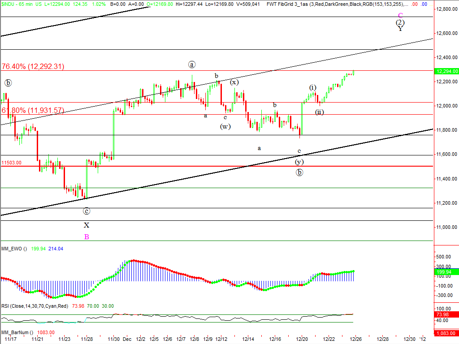
Task: Click the red 1,083.00 bar number marker
Action: click(x=446, y=333)
